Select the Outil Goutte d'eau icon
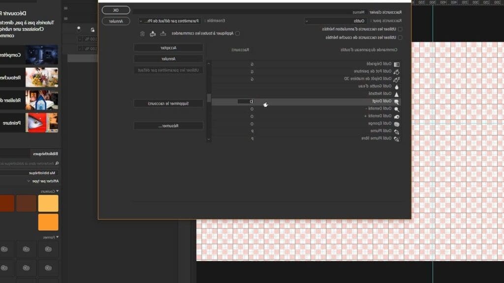This screenshot has height=283, width=504. tap(397, 86)
